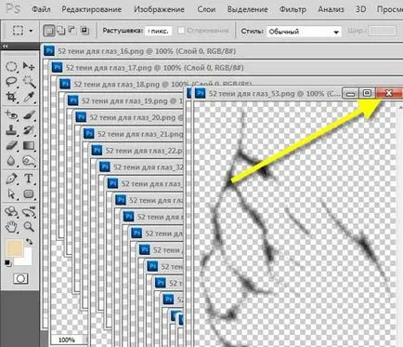This screenshot has width=403, height=347.
Task: Select the Move tool
Action: pos(29,66)
